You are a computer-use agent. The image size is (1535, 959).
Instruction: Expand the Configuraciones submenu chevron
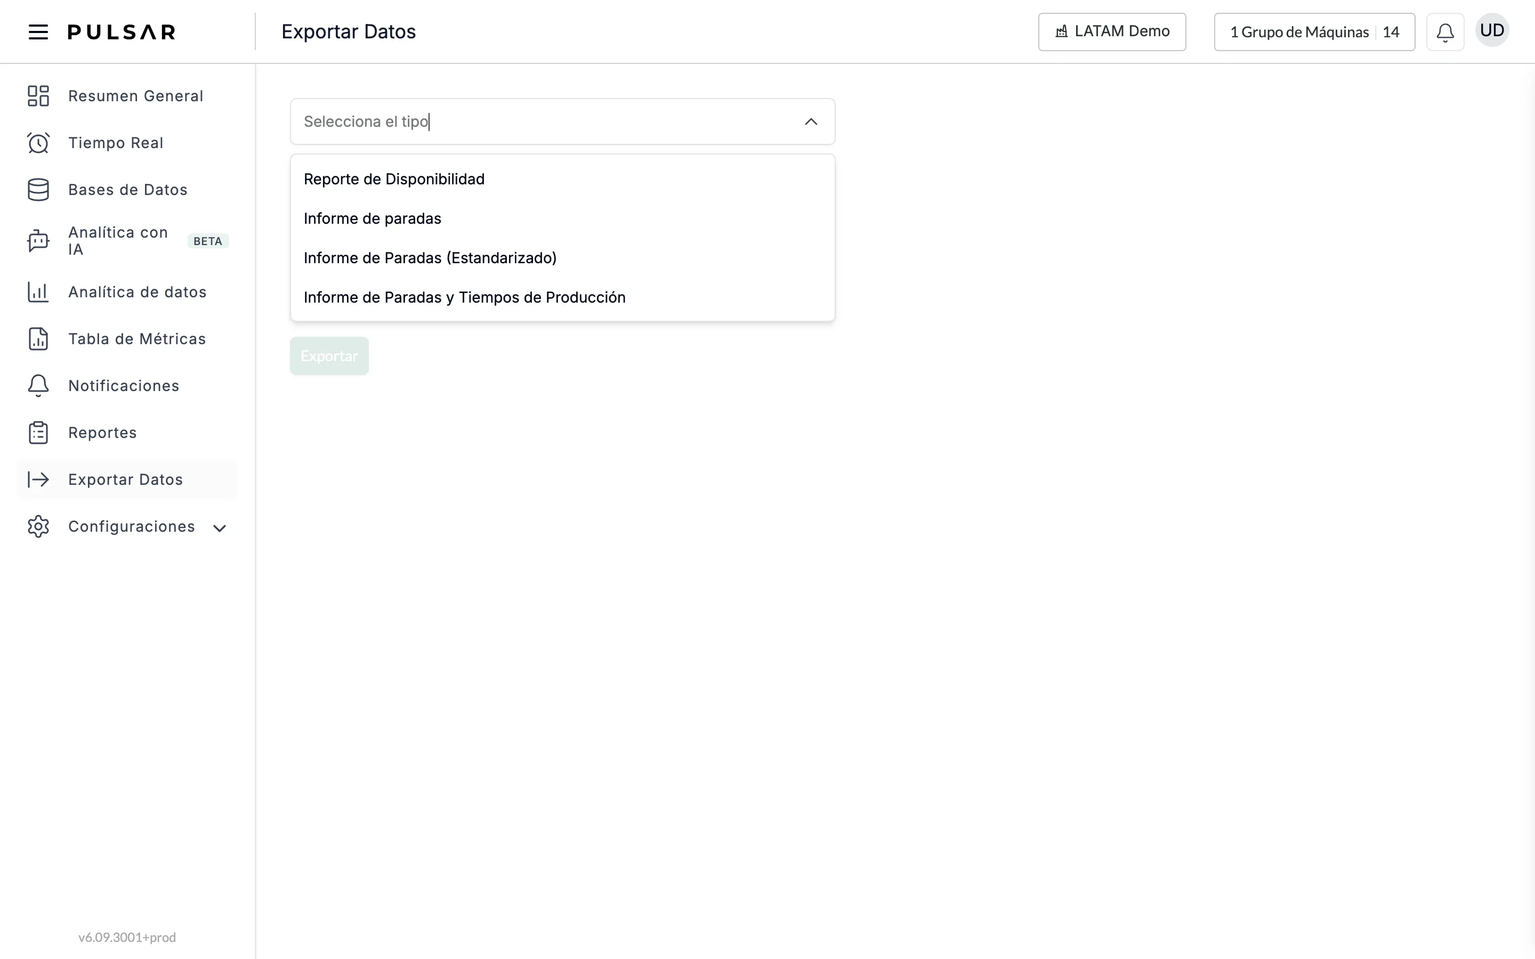(220, 527)
